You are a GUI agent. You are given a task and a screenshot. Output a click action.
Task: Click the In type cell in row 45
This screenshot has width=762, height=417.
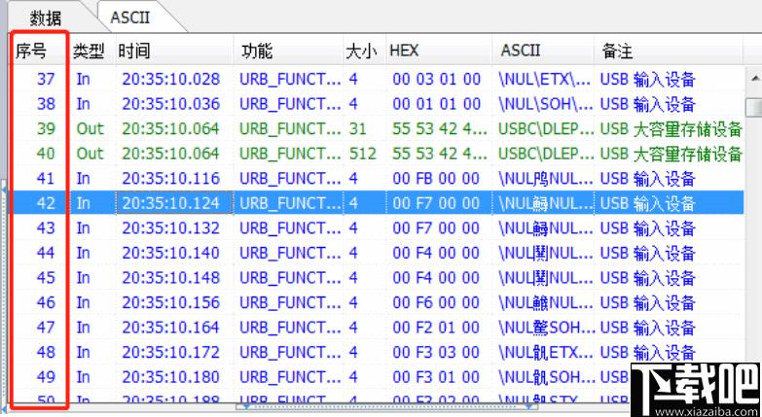click(83, 278)
